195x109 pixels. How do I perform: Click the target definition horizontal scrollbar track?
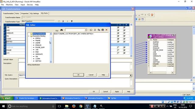pyautogui.click(x=161, y=73)
